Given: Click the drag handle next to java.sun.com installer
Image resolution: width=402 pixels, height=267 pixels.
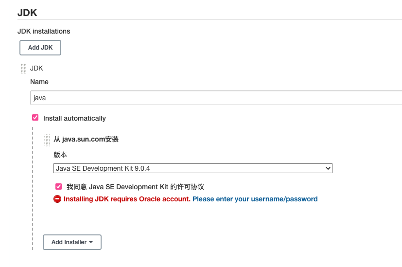Looking at the screenshot, I should tap(47, 140).
